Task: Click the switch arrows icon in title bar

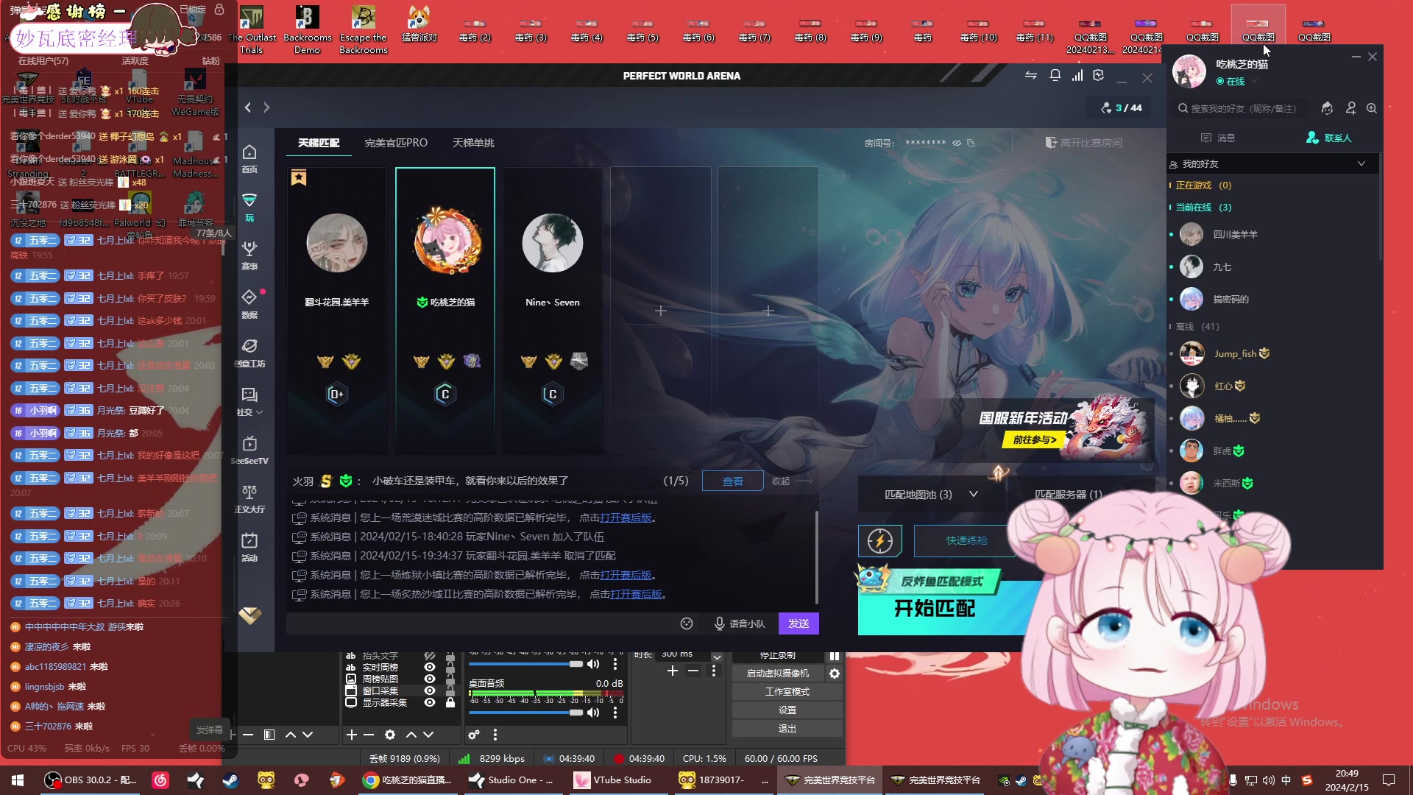Action: tap(1030, 76)
